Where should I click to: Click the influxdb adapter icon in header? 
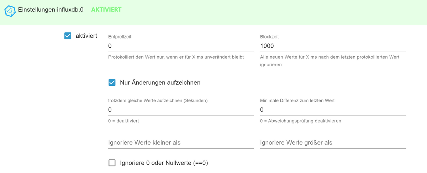[x=10, y=10]
